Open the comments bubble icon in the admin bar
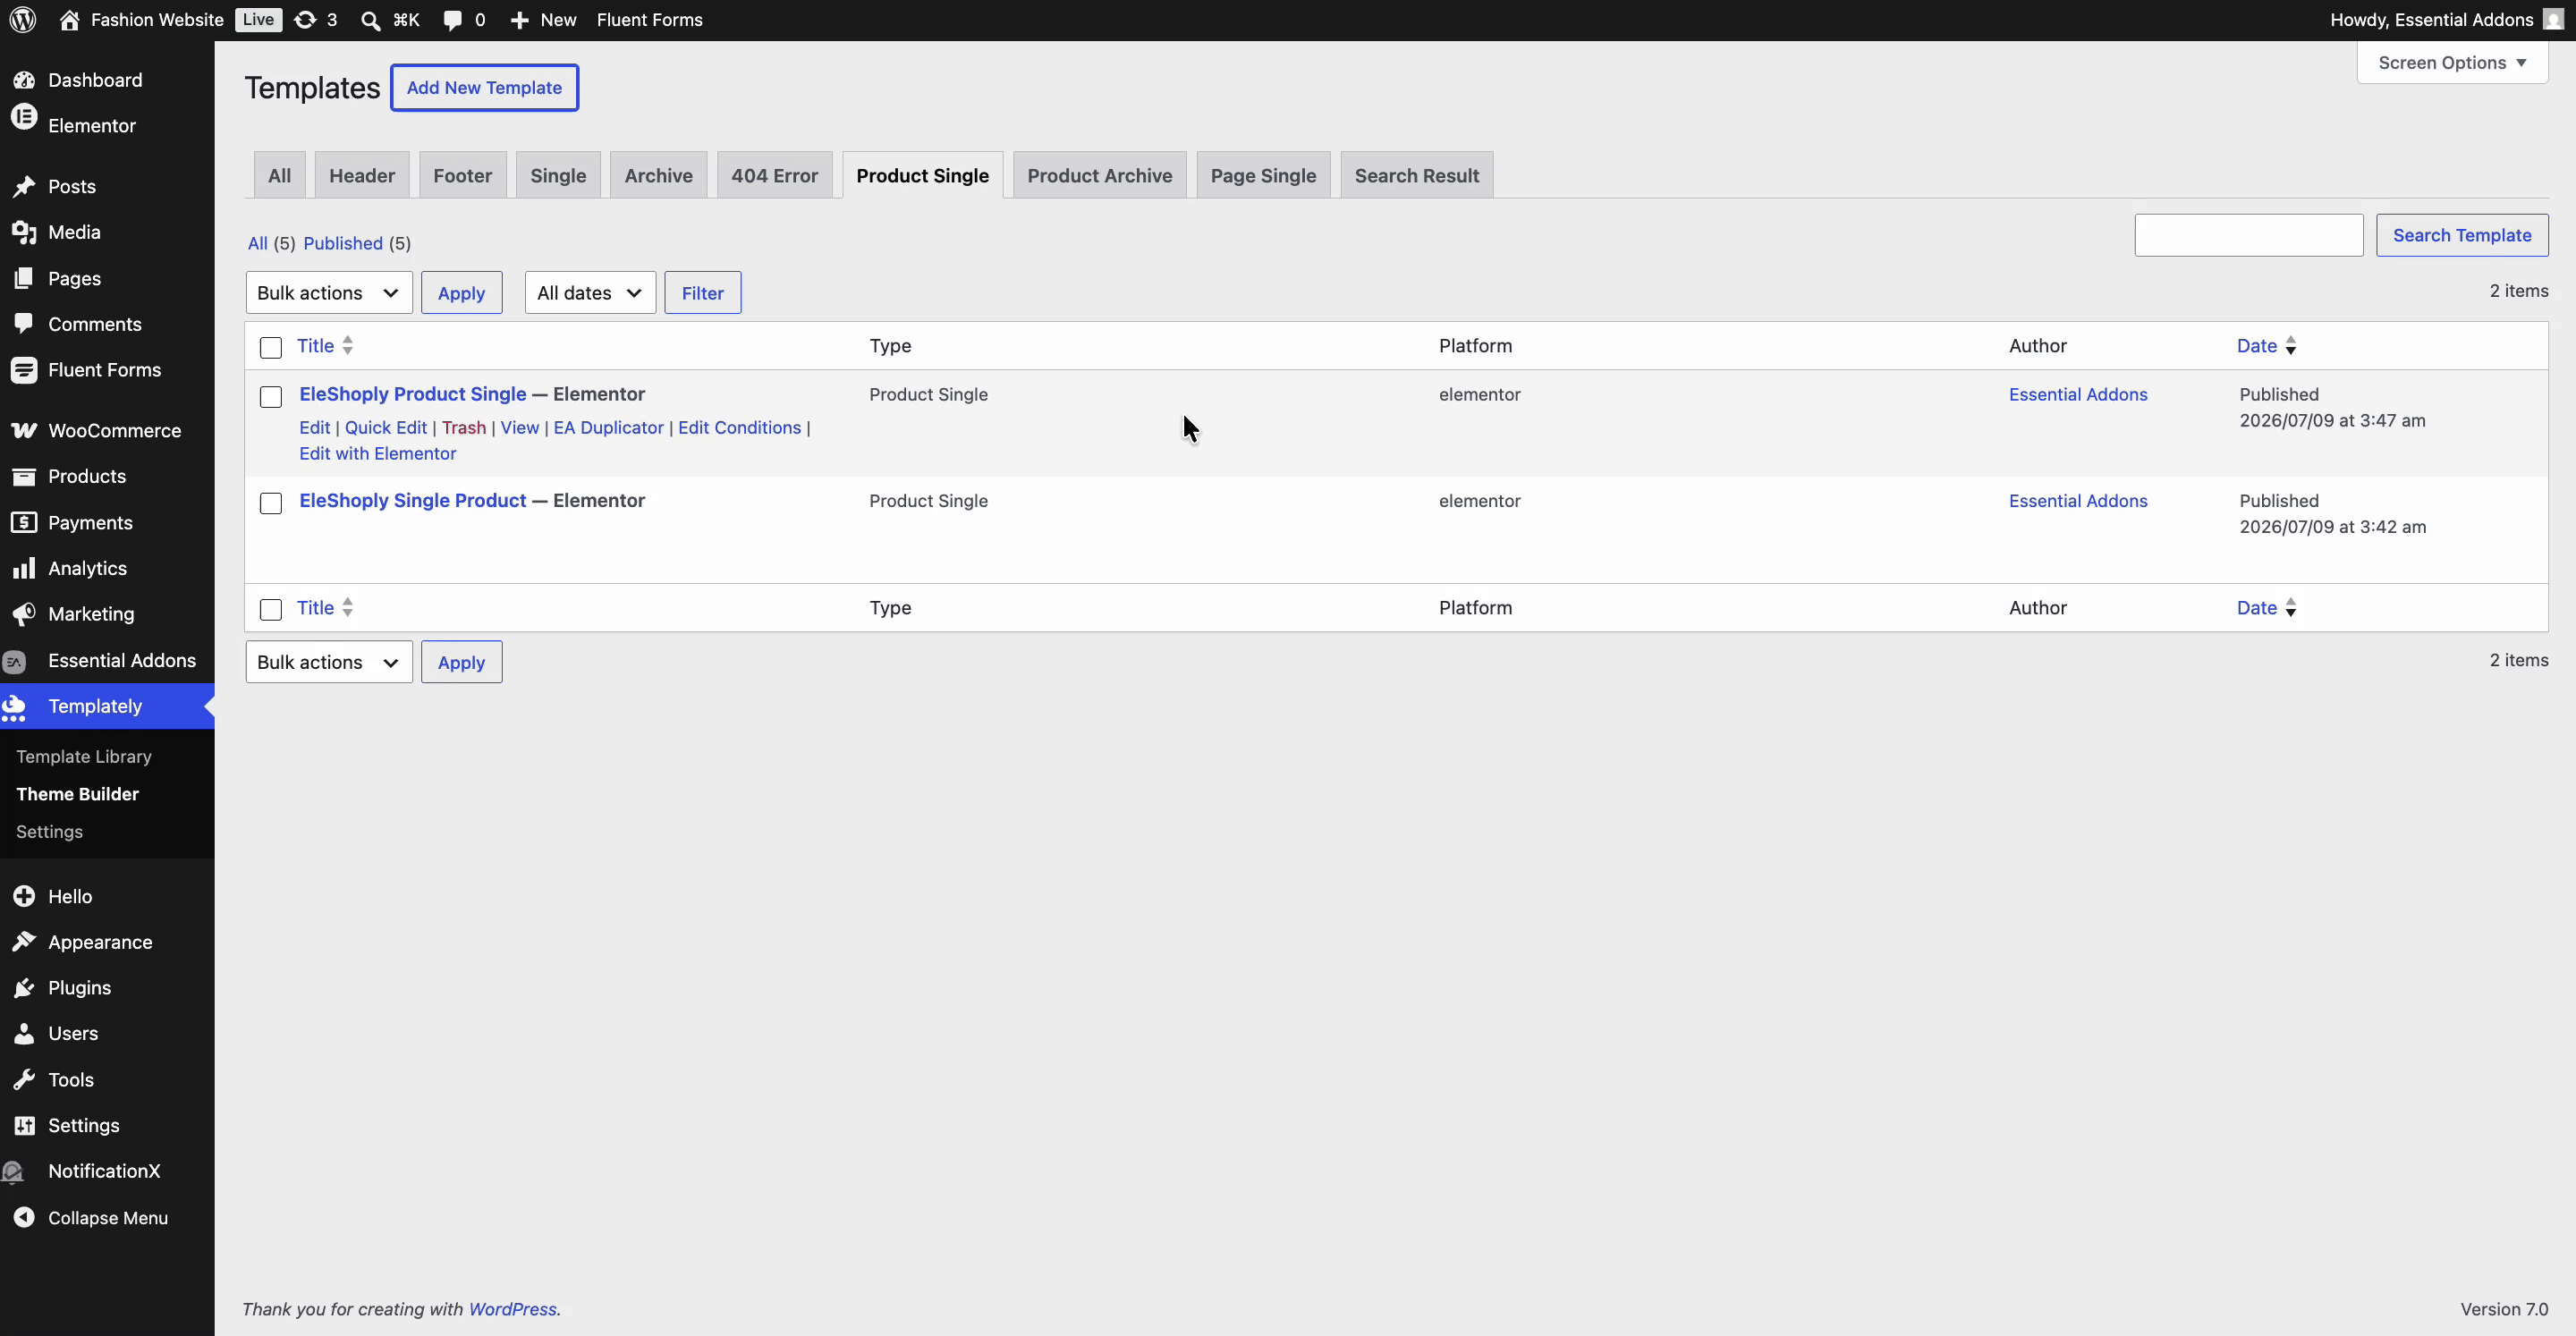 (x=452, y=20)
